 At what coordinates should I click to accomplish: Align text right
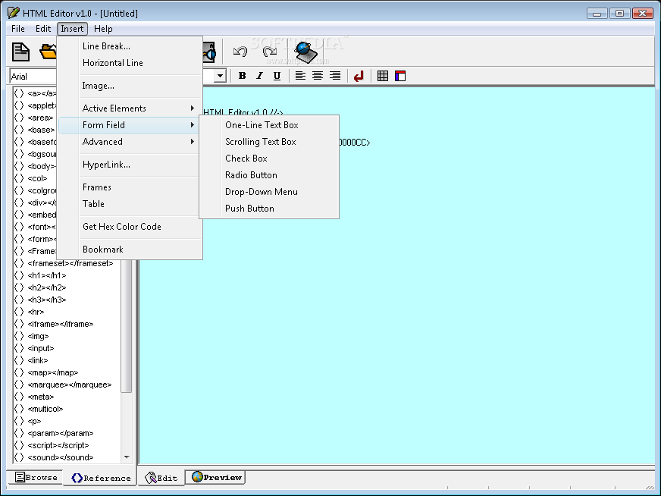(335, 76)
